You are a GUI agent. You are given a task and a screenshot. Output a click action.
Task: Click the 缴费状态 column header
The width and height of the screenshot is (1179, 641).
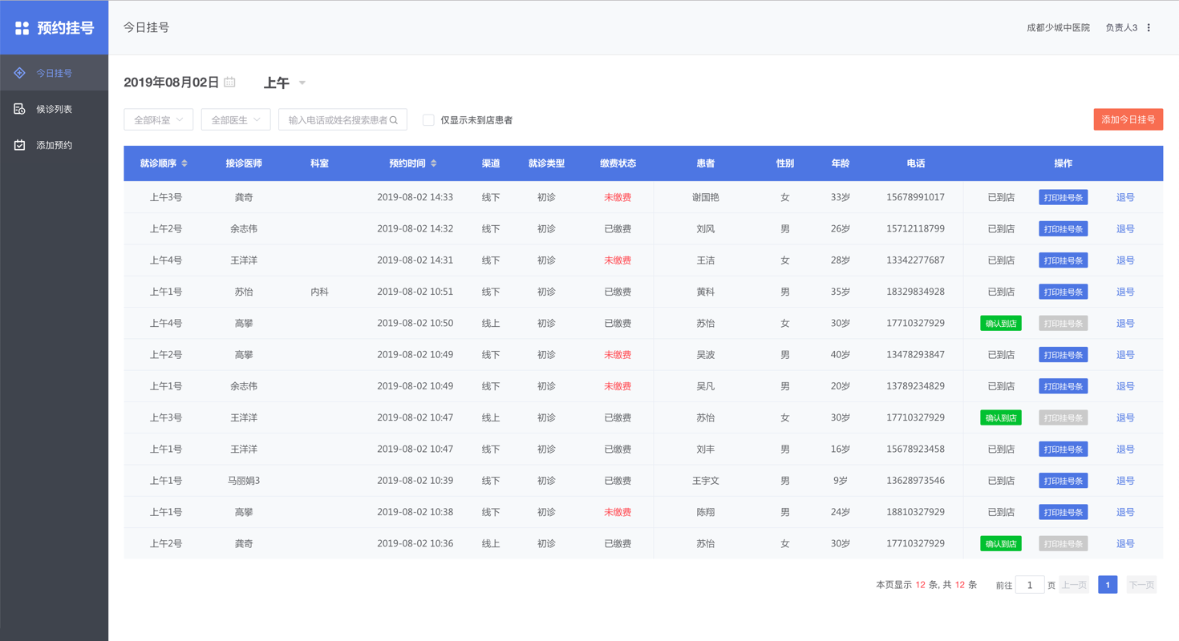point(618,163)
